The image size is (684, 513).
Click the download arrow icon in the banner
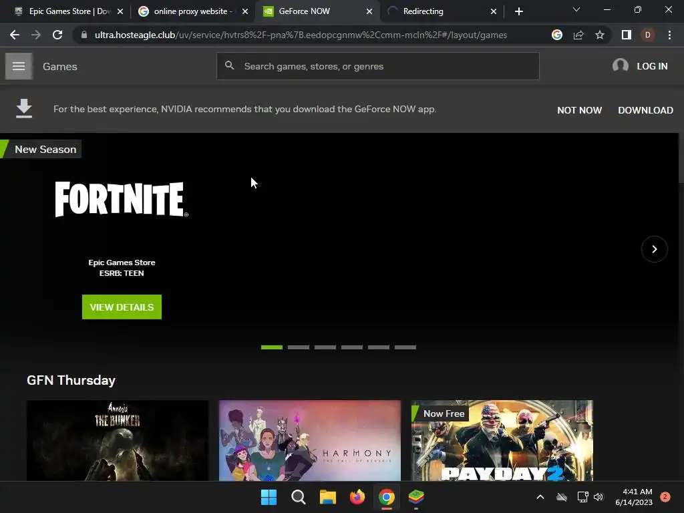[24, 109]
